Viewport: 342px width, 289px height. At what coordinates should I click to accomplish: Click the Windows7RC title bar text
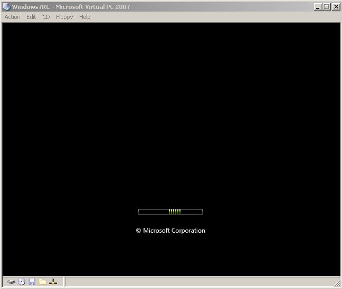pos(71,7)
